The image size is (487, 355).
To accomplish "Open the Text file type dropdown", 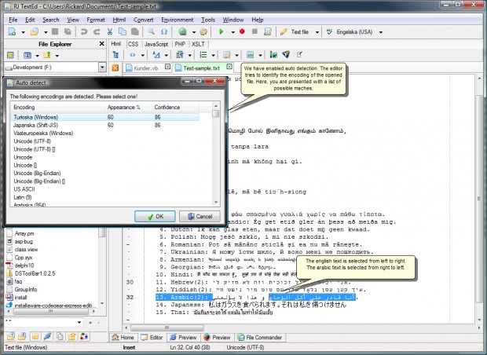I will pos(317,32).
